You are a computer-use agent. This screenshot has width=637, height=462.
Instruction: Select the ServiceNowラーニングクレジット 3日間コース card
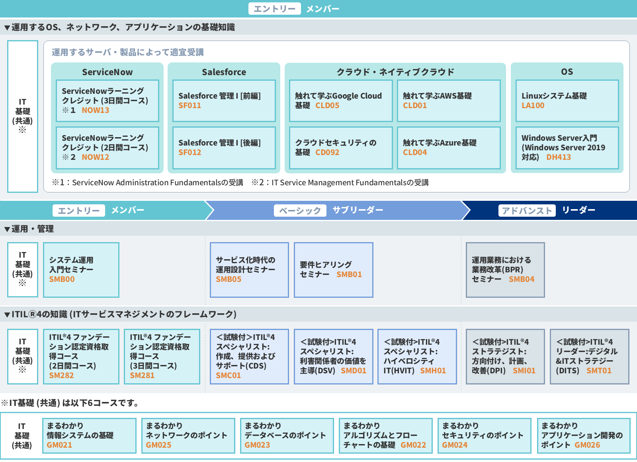click(x=107, y=101)
